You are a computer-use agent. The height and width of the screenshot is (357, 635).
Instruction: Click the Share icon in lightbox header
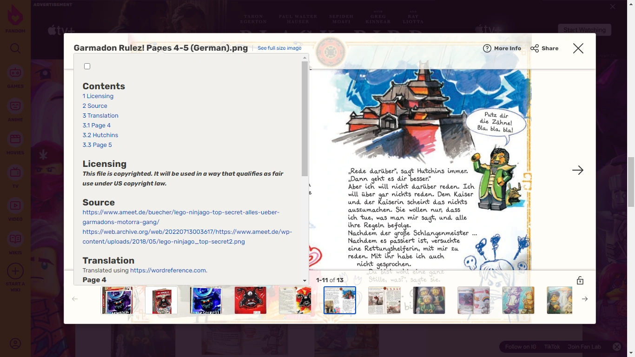tap(535, 48)
